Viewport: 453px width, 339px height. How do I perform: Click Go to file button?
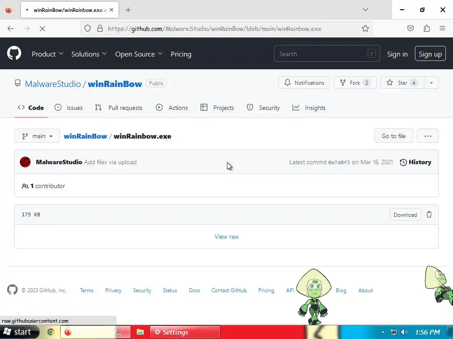click(393, 136)
